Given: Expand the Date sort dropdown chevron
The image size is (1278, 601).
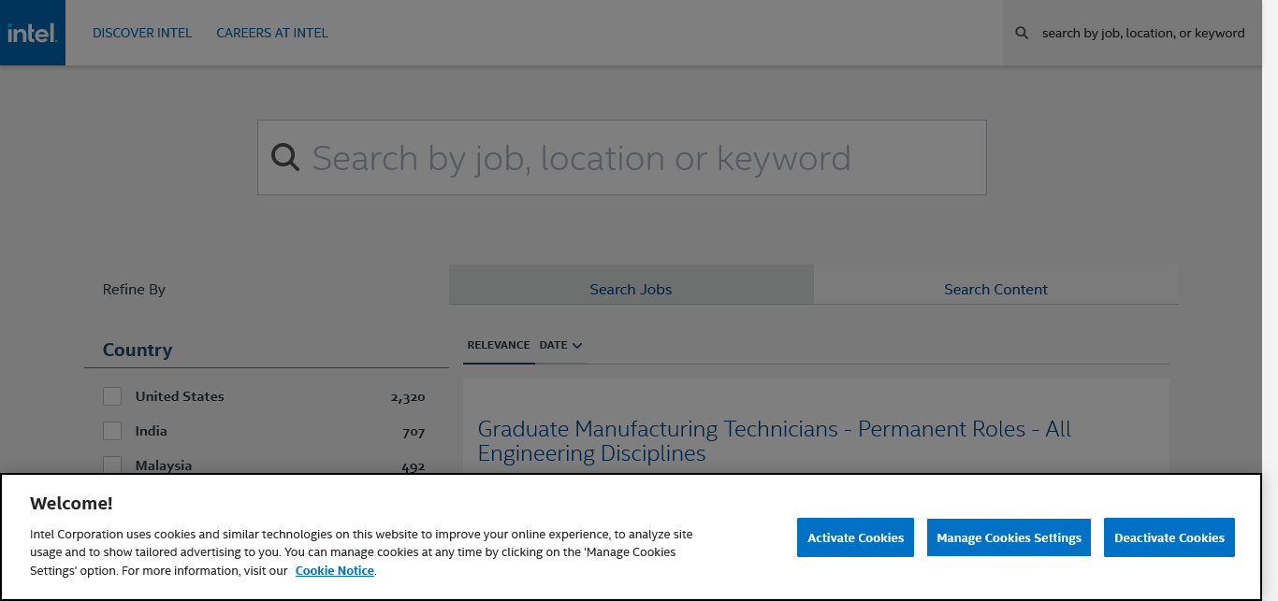Looking at the screenshot, I should point(577,346).
